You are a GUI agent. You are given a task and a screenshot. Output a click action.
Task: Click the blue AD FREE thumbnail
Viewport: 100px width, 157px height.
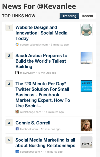click(x=86, y=86)
